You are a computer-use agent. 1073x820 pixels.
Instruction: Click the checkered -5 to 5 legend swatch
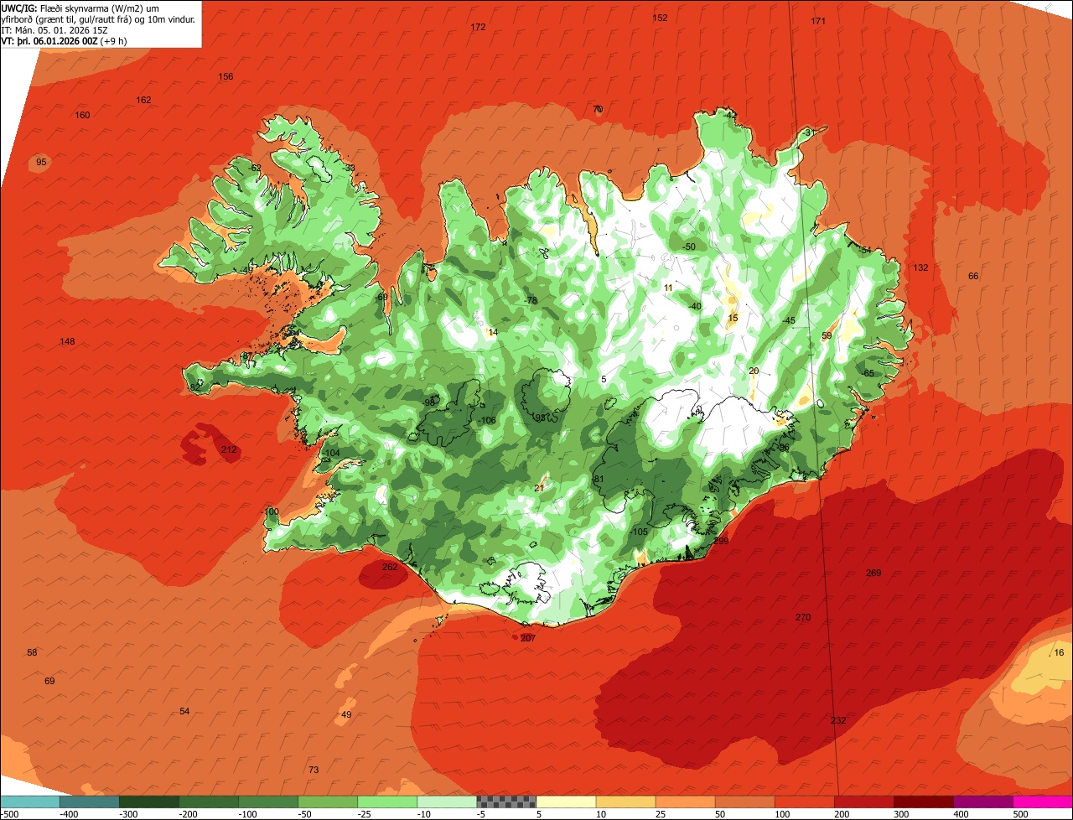coord(506,802)
